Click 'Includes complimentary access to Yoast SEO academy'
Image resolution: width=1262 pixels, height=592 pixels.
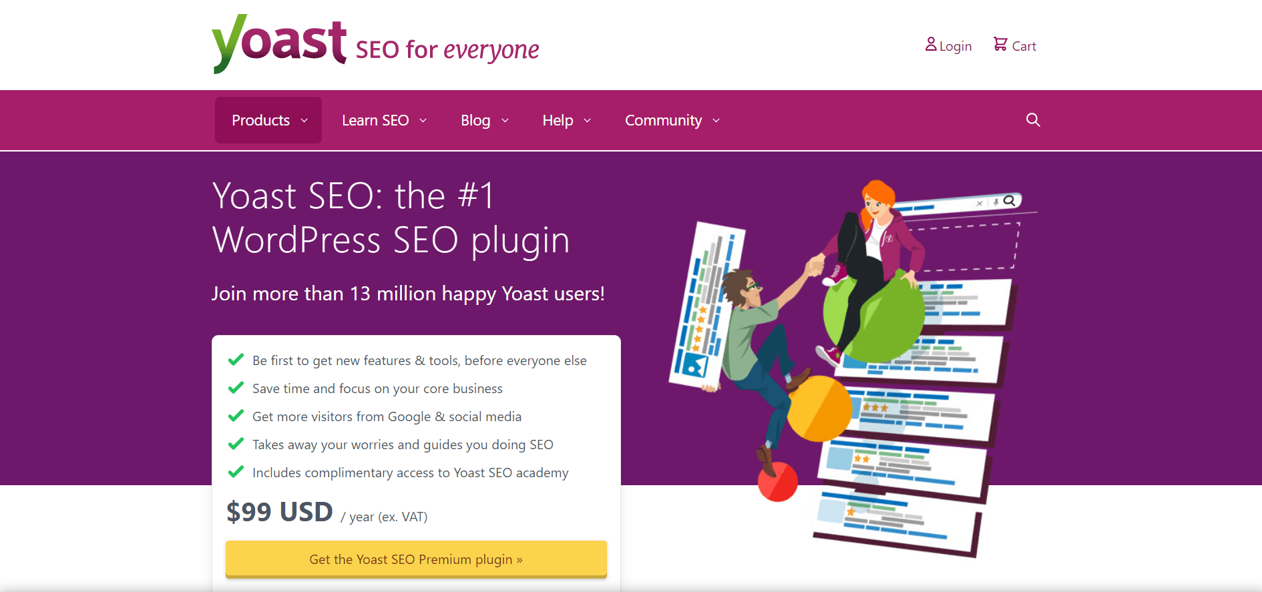coord(410,473)
